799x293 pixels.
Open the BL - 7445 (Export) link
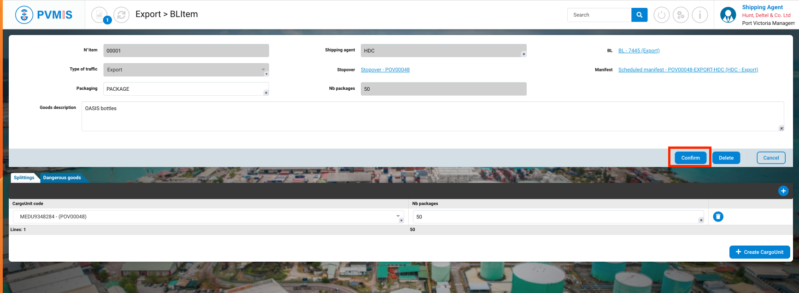639,51
